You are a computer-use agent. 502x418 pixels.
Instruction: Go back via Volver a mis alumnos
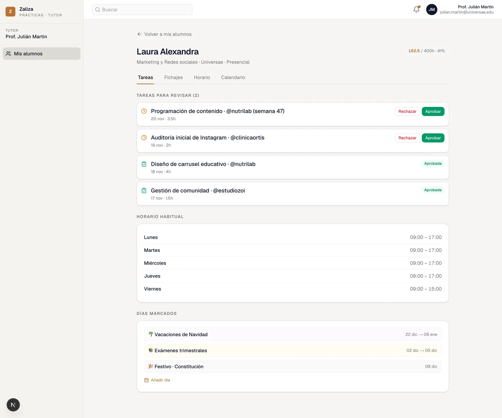tap(164, 34)
